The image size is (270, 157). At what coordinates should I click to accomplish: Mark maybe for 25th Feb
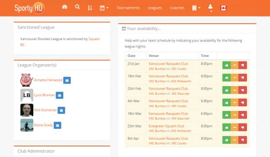tap(235, 90)
